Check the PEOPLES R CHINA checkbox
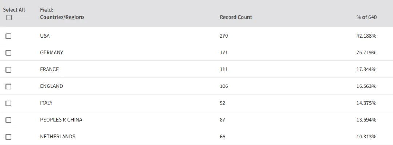 [x=8, y=120]
